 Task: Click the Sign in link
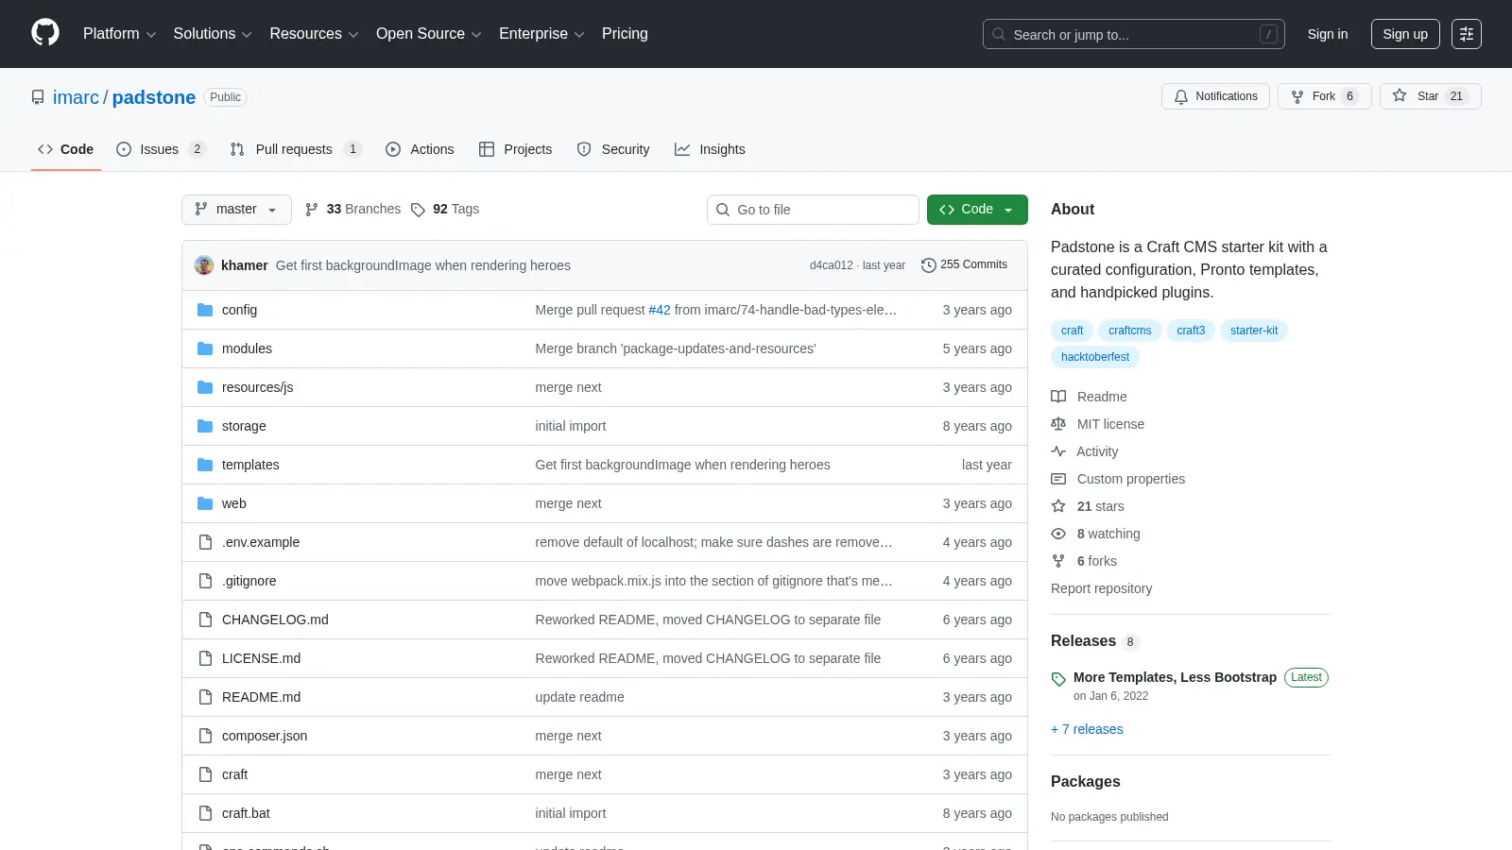click(1328, 34)
